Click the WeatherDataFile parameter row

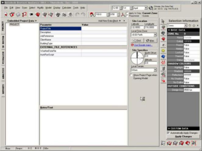[83, 51]
